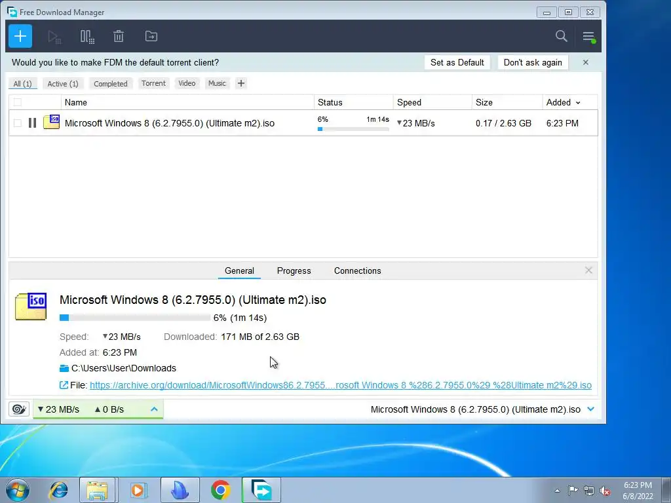The width and height of the screenshot is (671, 503).
Task: Switch to the Torrent filter
Action: (x=153, y=83)
